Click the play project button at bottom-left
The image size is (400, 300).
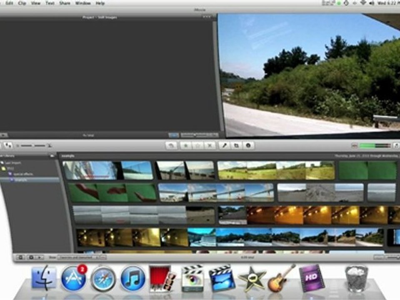click(x=4, y=135)
